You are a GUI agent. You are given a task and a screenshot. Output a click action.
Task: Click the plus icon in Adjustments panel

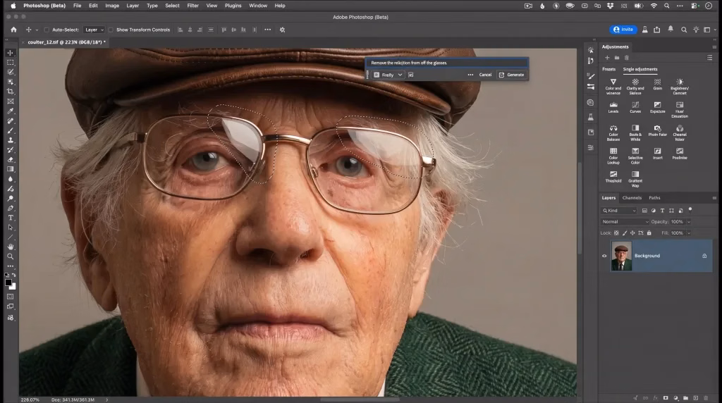click(x=607, y=58)
